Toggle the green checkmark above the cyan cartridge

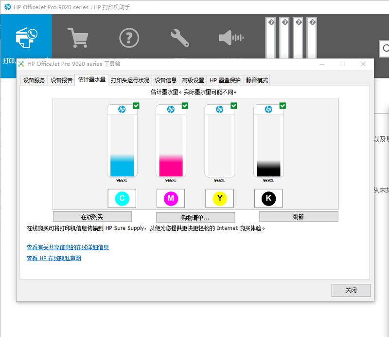pyautogui.click(x=136, y=105)
